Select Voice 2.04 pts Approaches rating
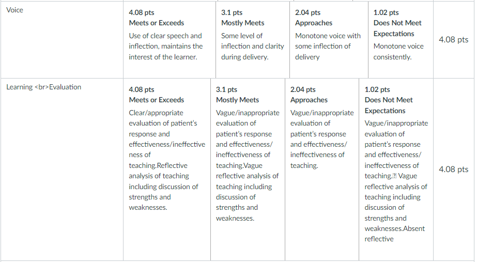Screen dimensions: 492x262 tap(329, 40)
